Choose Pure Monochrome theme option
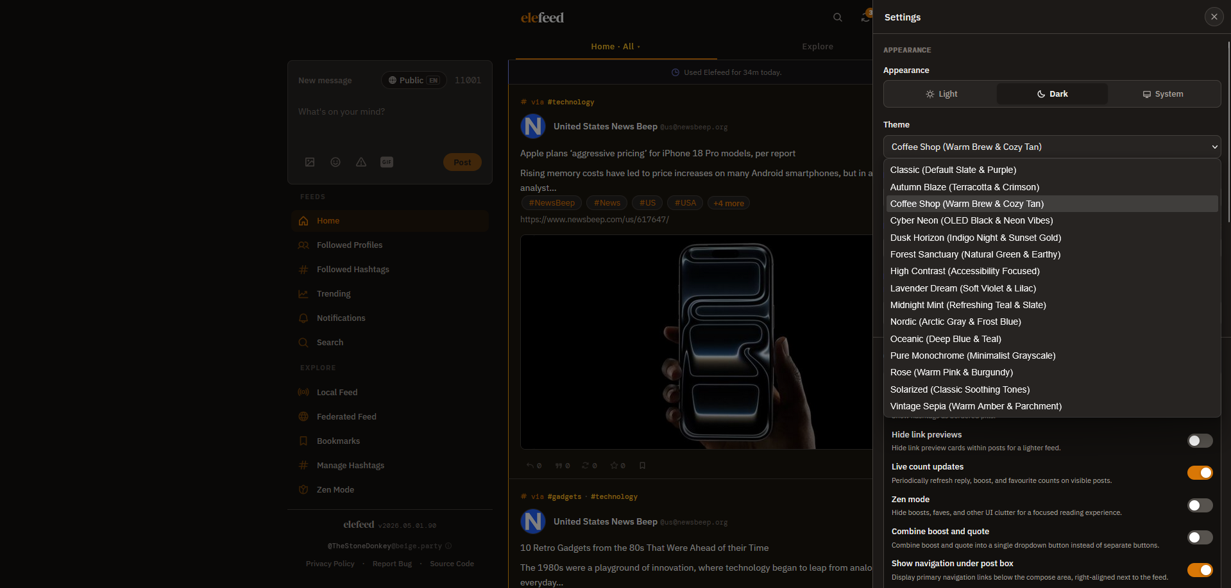Screen dimensions: 1231x588 (1052, 355)
